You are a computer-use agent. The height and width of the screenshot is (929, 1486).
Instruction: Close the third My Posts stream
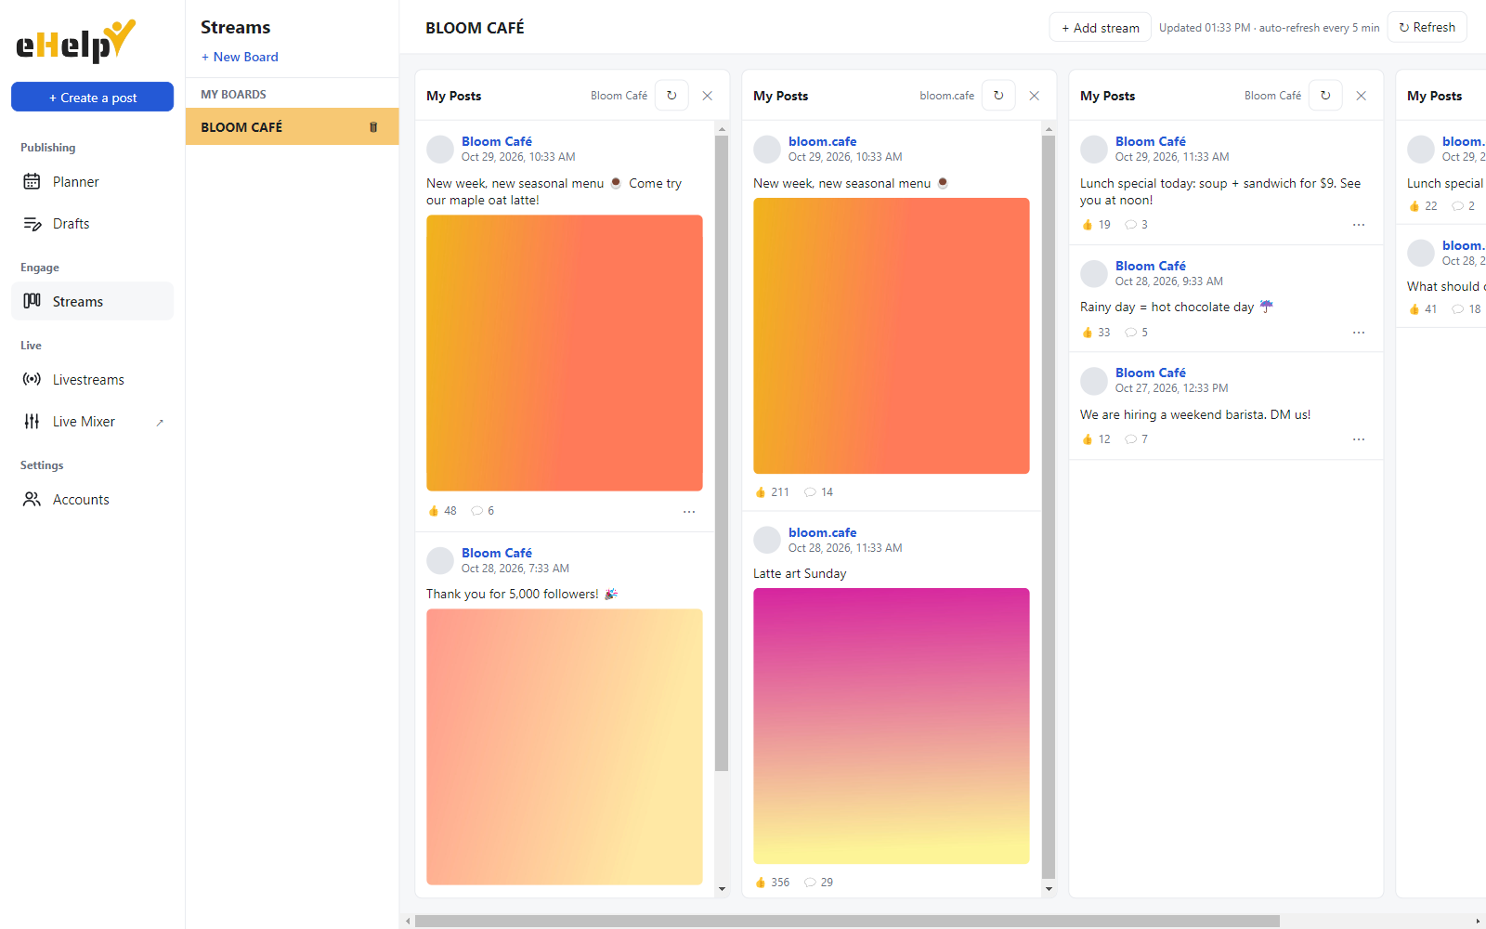tap(1362, 96)
